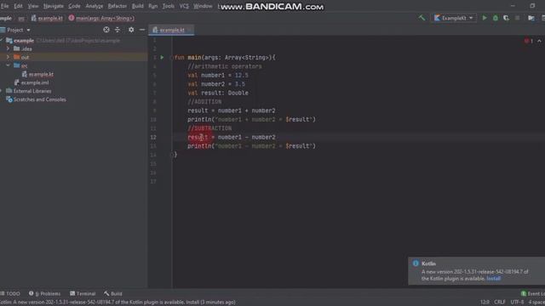This screenshot has width=545, height=306.
Task: Open the Run menu
Action: 153,6
